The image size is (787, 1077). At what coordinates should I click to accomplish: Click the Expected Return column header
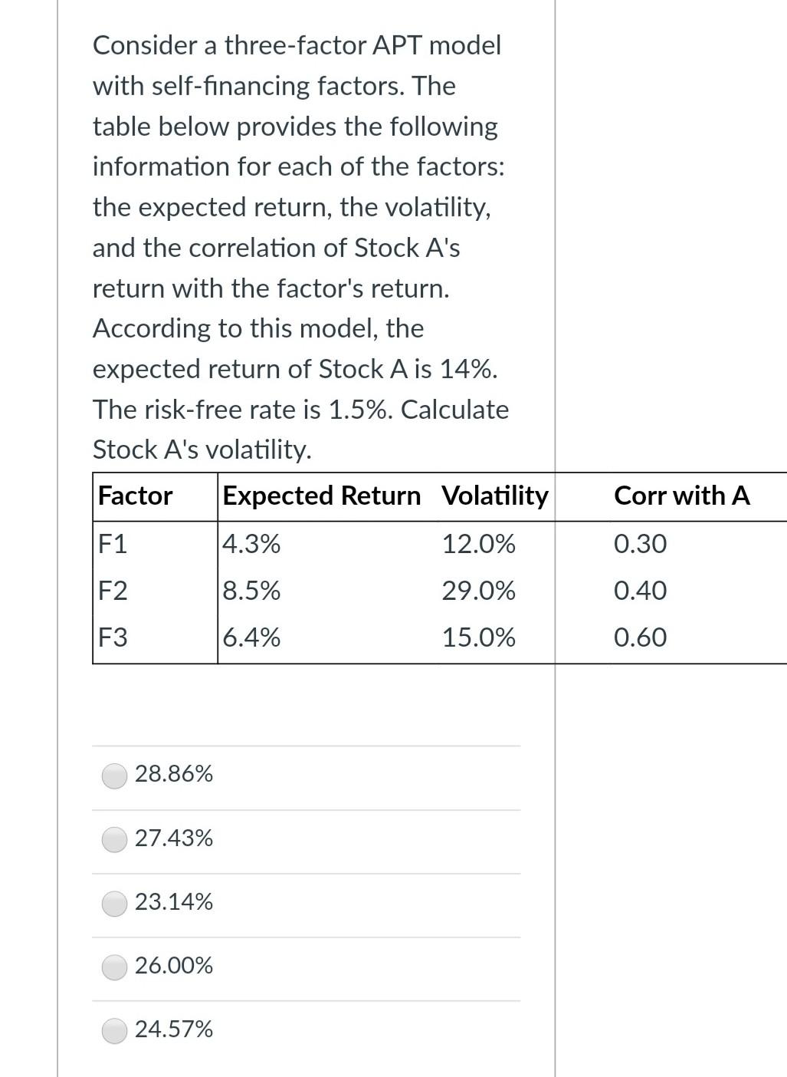321,496
